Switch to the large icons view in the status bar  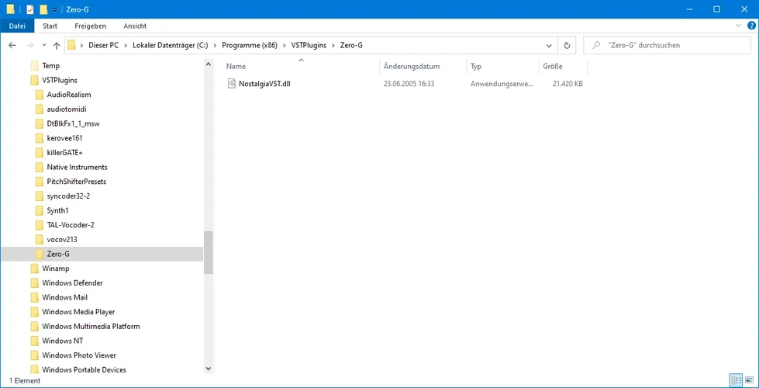749,380
